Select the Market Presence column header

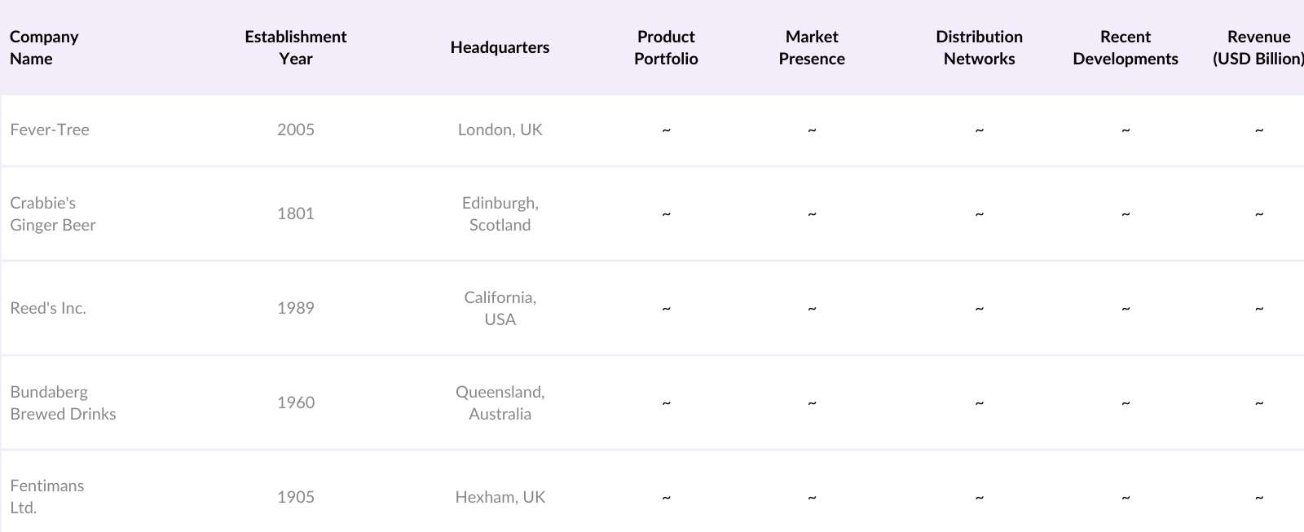pos(811,47)
